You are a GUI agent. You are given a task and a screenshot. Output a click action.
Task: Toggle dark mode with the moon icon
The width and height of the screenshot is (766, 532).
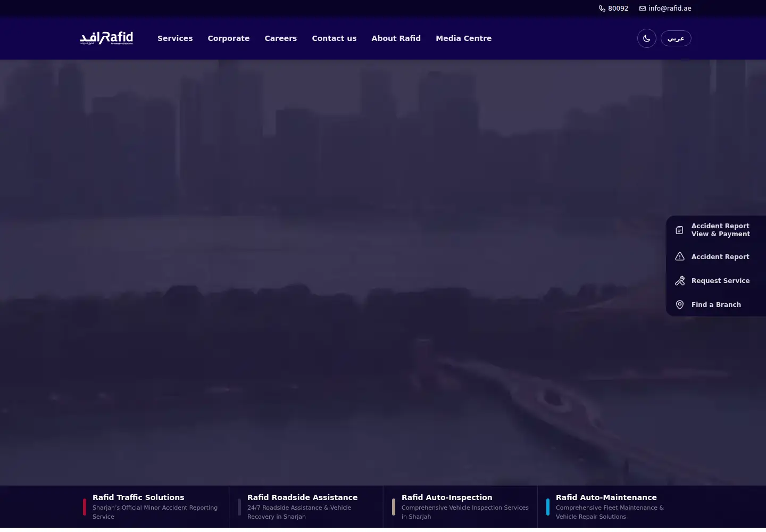pos(647,38)
